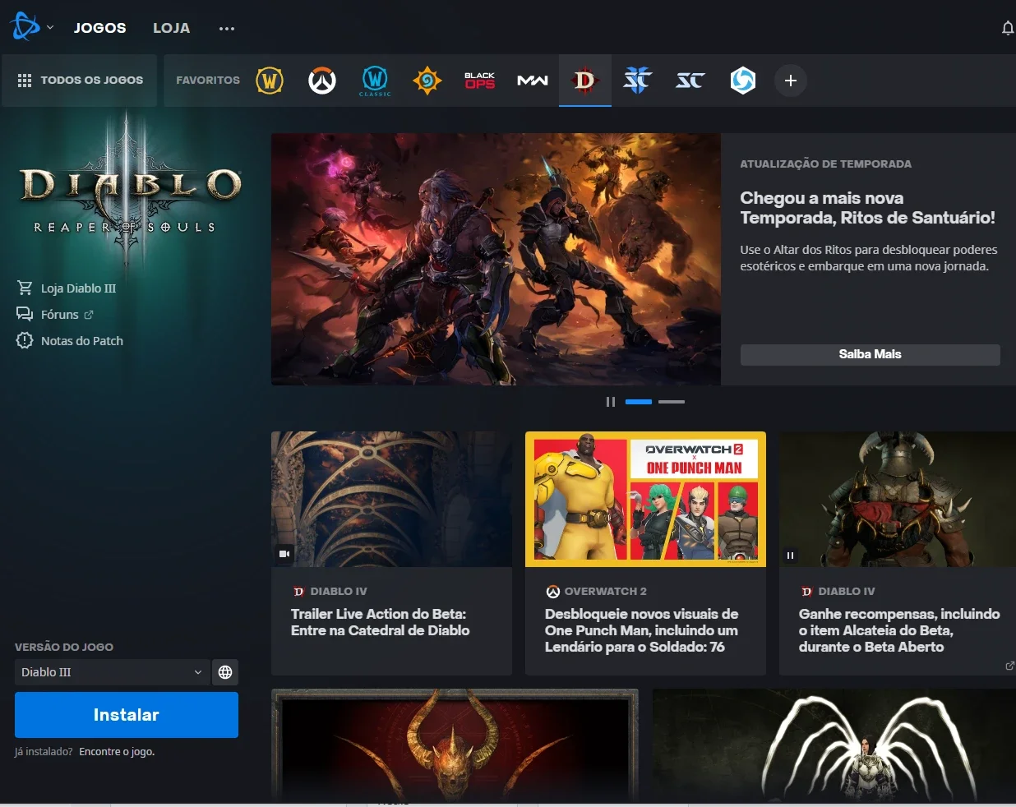Image resolution: width=1016 pixels, height=807 pixels.
Task: Select the StarCraft Remastered icon
Action: pyautogui.click(x=690, y=81)
